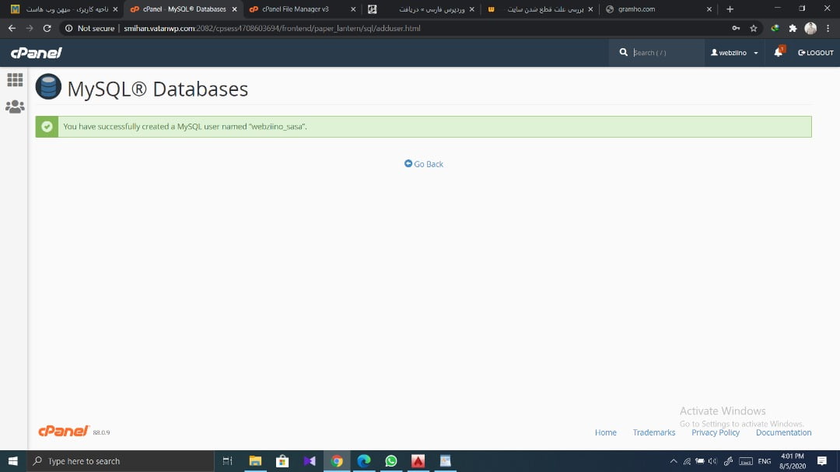Close the cPanel File Manager v3 tab
This screenshot has height=472, width=840.
coord(353,9)
